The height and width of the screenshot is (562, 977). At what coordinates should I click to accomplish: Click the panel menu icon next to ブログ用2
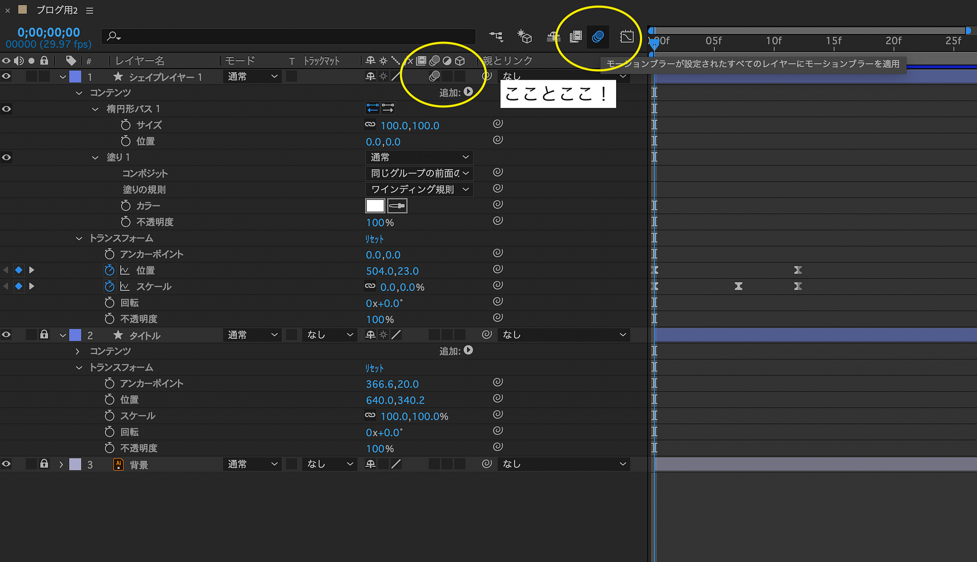[90, 11]
